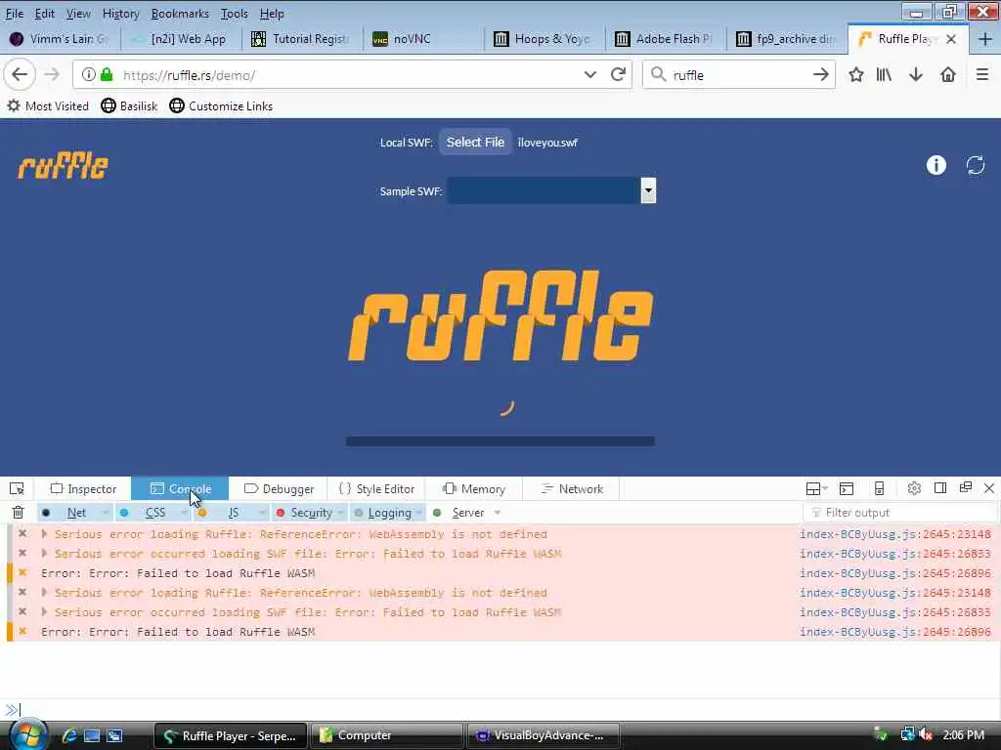
Task: Open the frame selection icon in devtools
Action: pyautogui.click(x=816, y=488)
